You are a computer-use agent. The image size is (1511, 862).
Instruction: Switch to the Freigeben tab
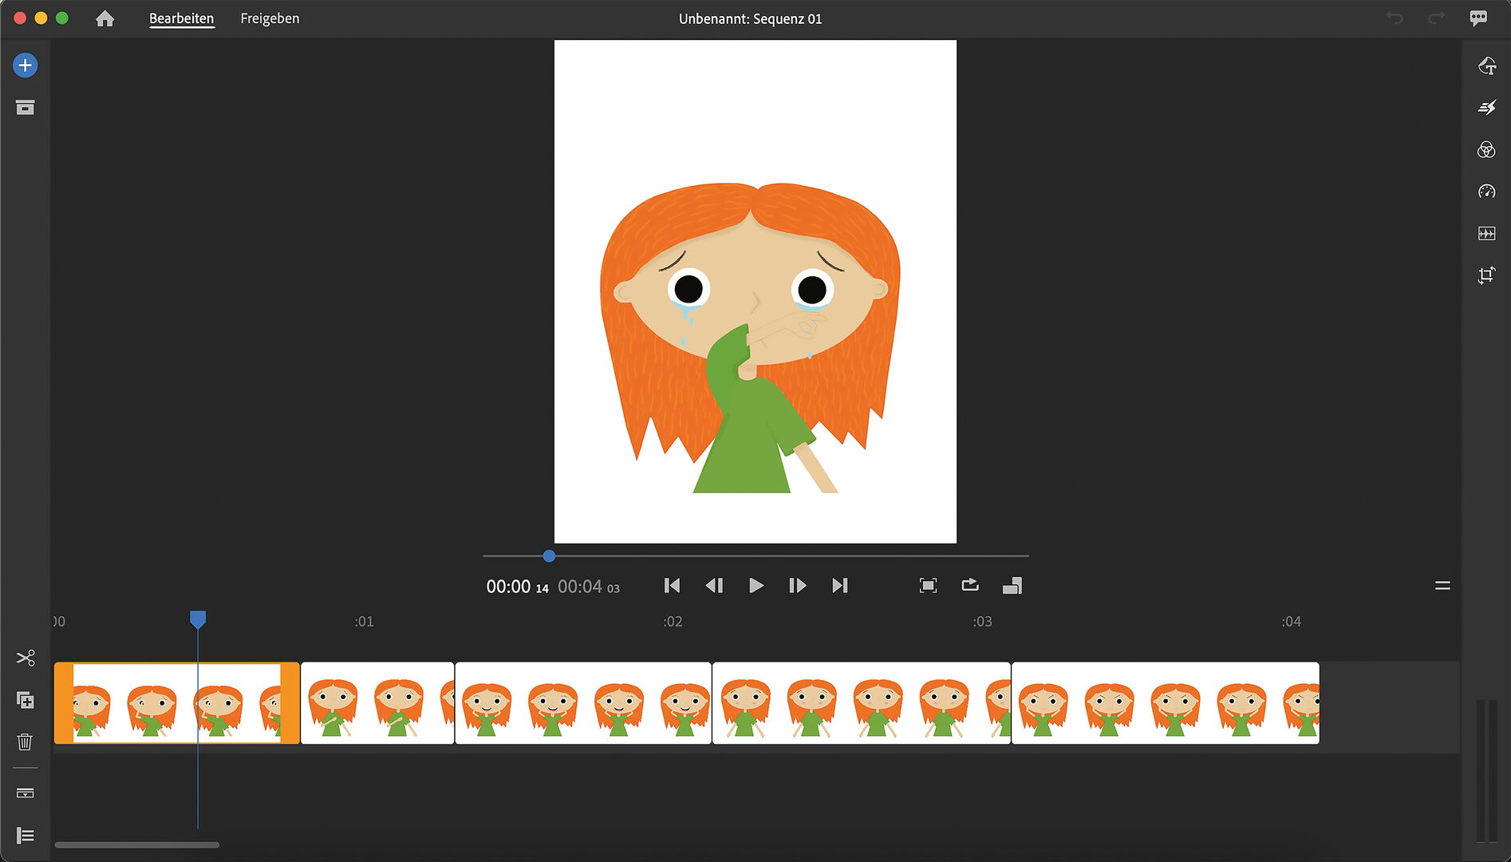270,18
